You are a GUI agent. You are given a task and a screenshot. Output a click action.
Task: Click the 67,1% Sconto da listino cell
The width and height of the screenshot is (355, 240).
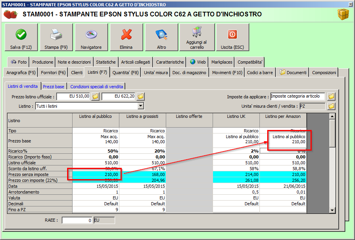coord(142,169)
